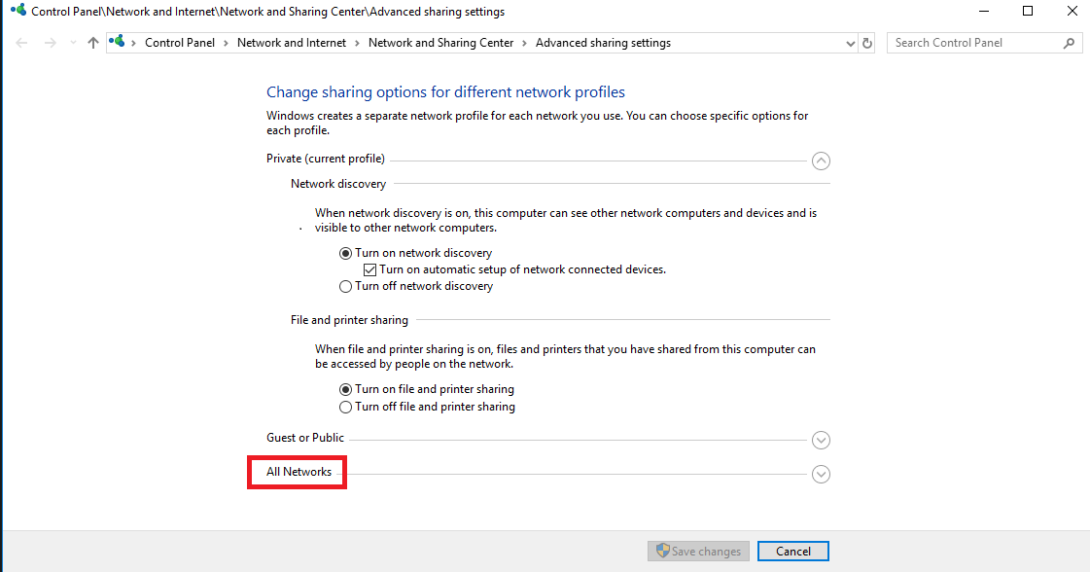Open breadcrumb arrow after Control Panel
Viewport: 1090px width, 572px height.
226,43
